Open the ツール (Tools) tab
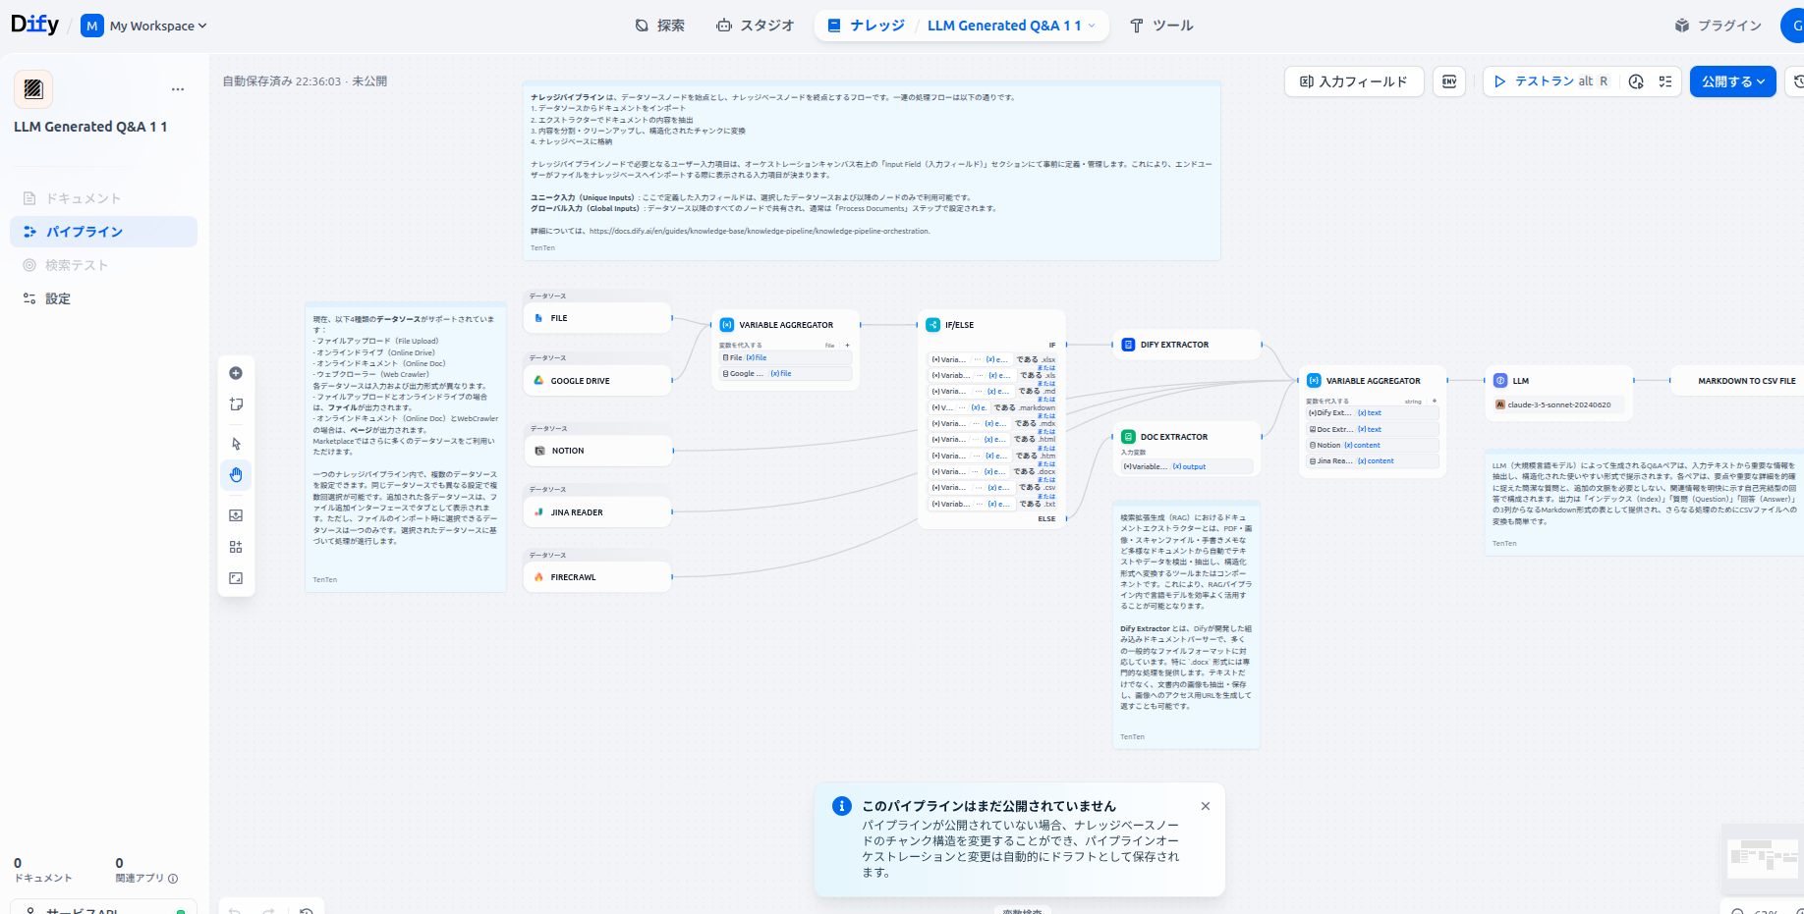The width and height of the screenshot is (1804, 914). pos(1161,26)
